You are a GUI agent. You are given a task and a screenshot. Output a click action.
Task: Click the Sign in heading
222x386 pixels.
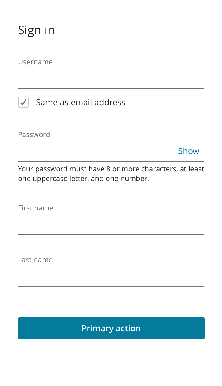tap(36, 30)
